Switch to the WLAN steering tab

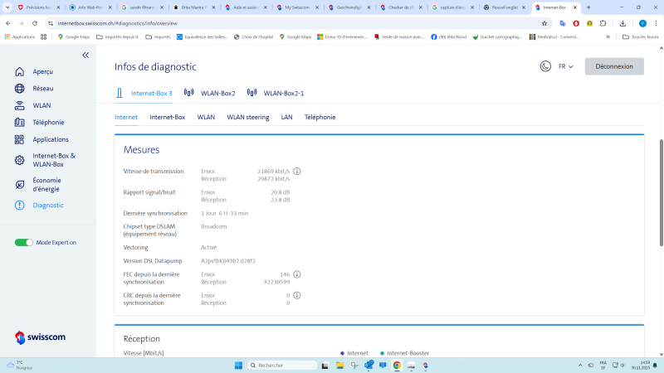click(x=247, y=117)
